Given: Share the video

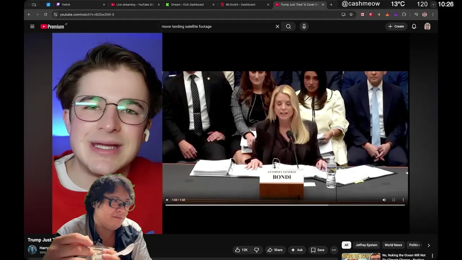Looking at the screenshot, I should pyautogui.click(x=275, y=250).
